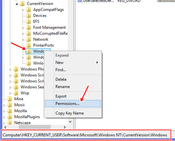Select the PrinterPorts folder icon
Image resolution: width=175 pixels, height=141 pixels.
(29, 45)
